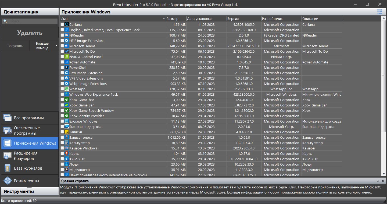
Task: Open Отслеженные программы module
Action: 30,131
